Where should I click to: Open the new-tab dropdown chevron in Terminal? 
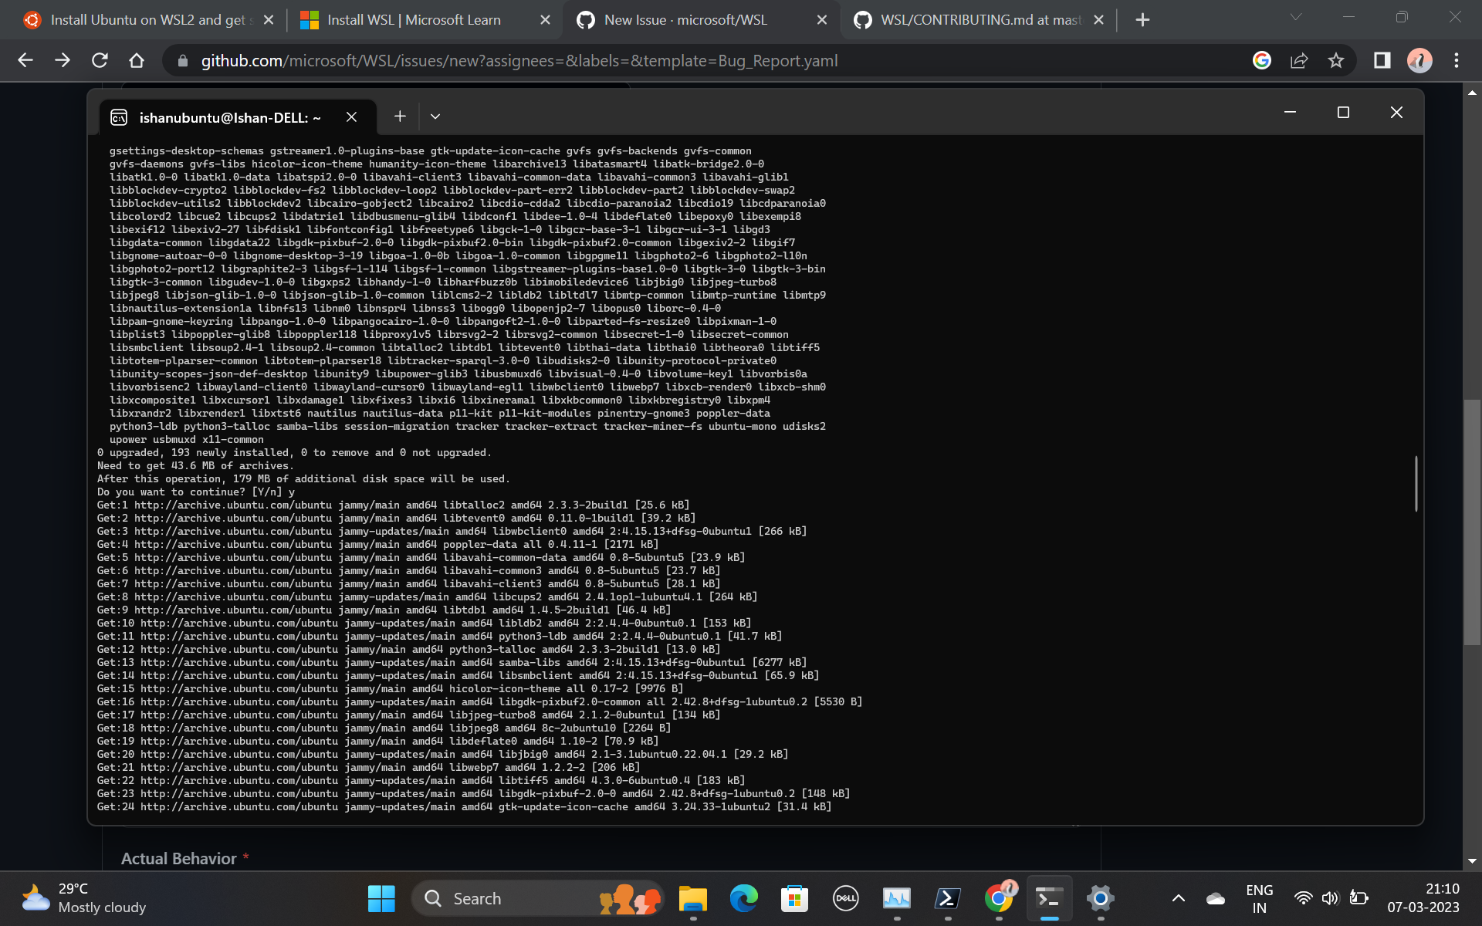pos(435,116)
